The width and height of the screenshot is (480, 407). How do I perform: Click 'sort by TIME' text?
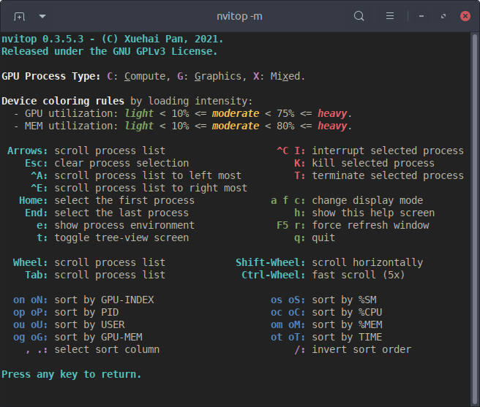point(347,338)
